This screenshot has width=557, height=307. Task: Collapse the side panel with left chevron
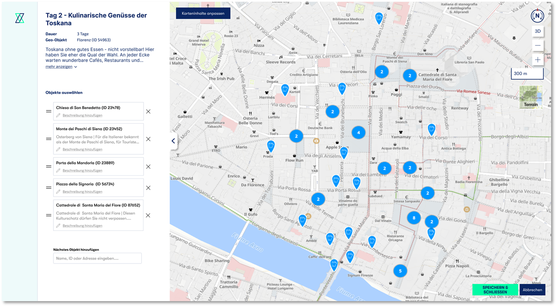(173, 141)
